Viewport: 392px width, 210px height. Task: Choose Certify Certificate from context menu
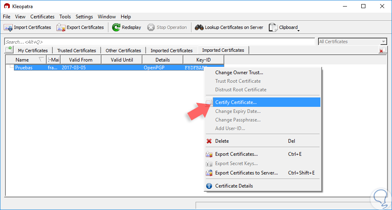[x=263, y=102]
